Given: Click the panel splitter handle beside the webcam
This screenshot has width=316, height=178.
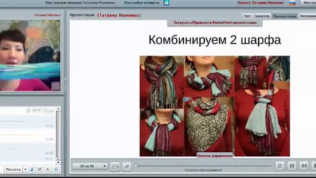Looking at the screenshot, I should click(x=65, y=84).
